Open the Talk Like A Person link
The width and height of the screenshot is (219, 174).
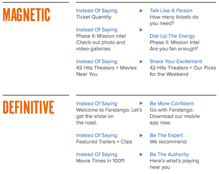(x=171, y=11)
